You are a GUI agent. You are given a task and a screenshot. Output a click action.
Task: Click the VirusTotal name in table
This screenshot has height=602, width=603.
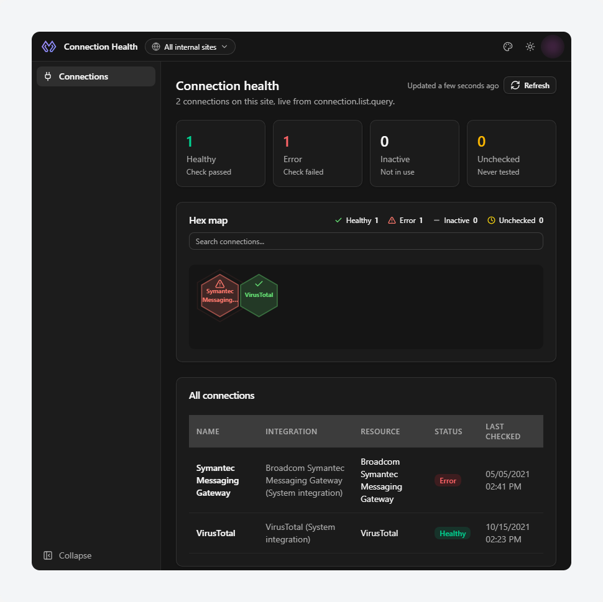[x=215, y=533]
